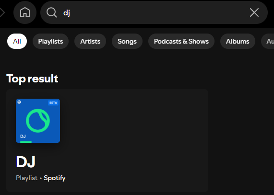Open the Spotify creator link
The image size is (274, 195).
(x=55, y=178)
